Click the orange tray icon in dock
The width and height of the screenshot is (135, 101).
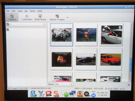80,94
